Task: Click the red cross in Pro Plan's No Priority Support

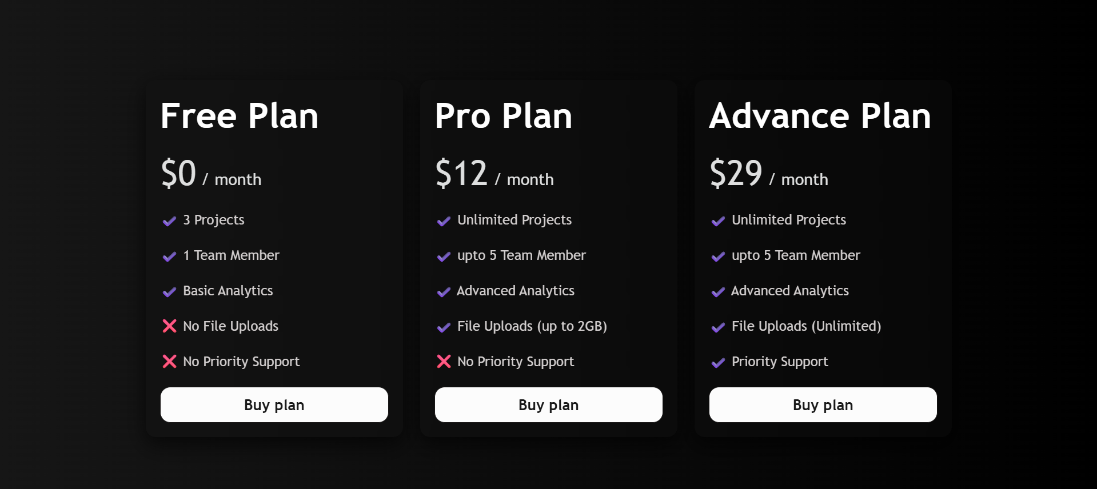Action: click(x=444, y=361)
